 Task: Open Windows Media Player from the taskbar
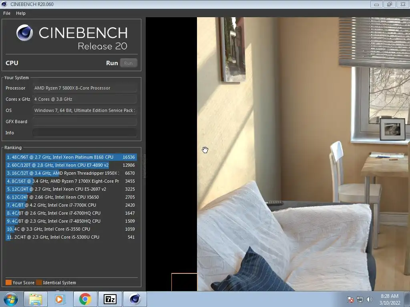[x=60, y=299]
